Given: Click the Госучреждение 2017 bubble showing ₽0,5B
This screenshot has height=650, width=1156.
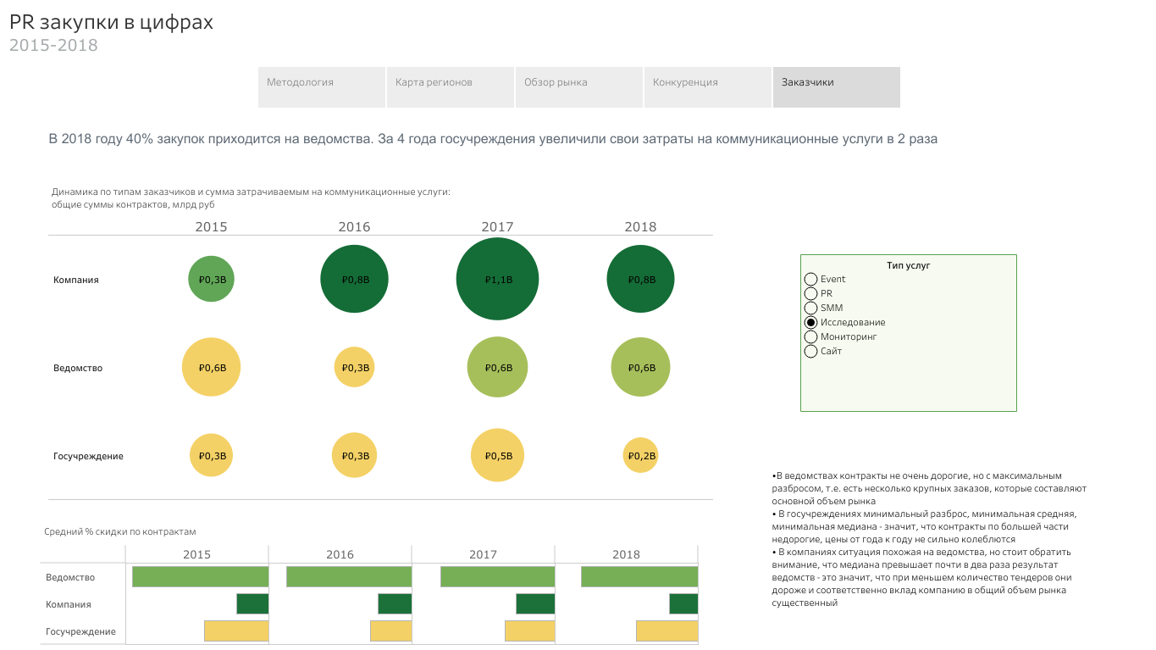Looking at the screenshot, I should tap(497, 455).
